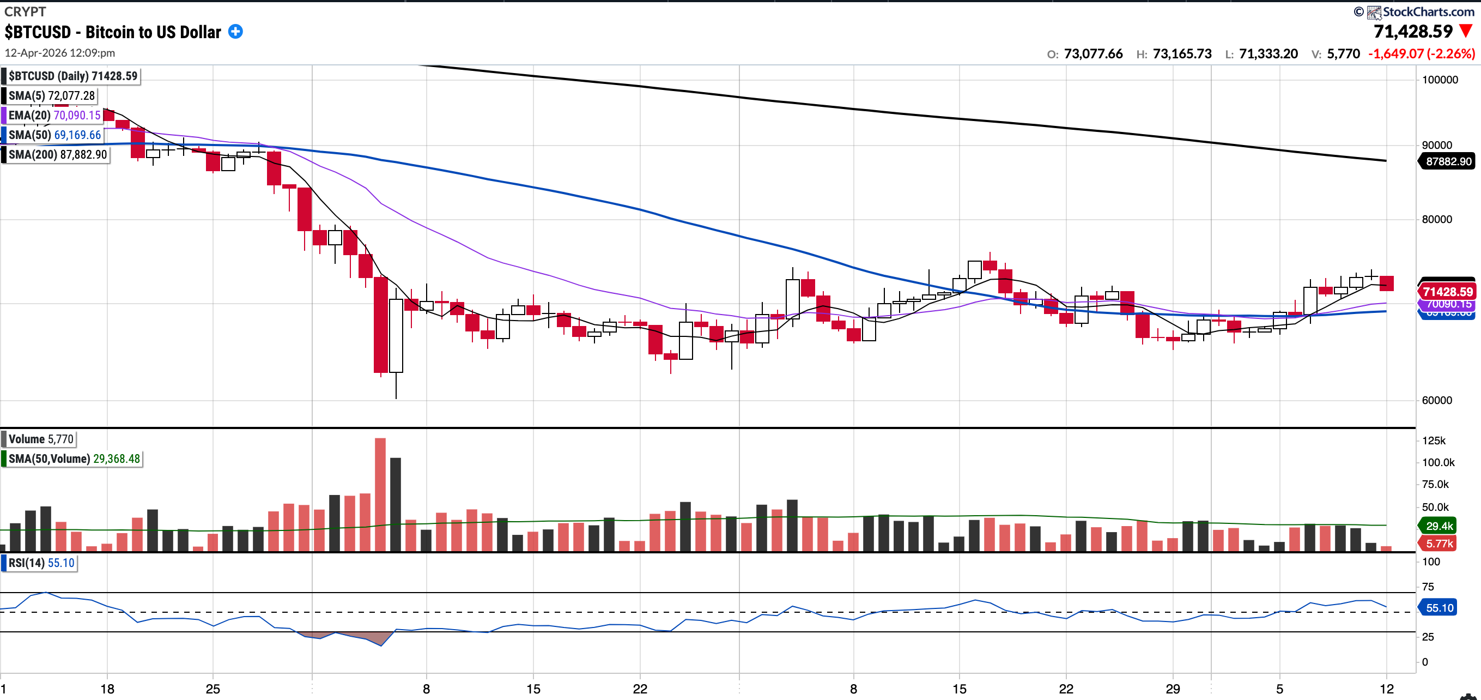Click the red 71428.59 last price tag
Image resolution: width=1481 pixels, height=700 pixels.
coord(1448,292)
